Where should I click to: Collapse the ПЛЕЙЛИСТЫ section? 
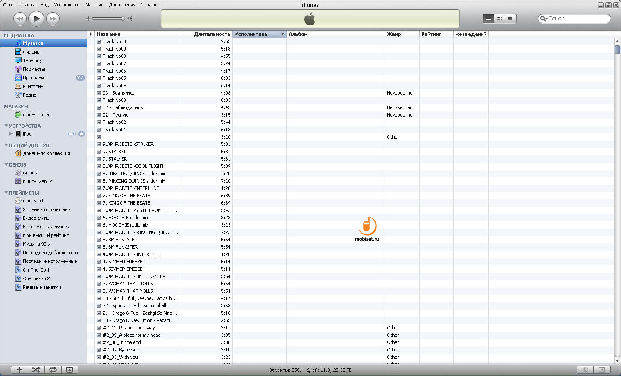(x=6, y=193)
